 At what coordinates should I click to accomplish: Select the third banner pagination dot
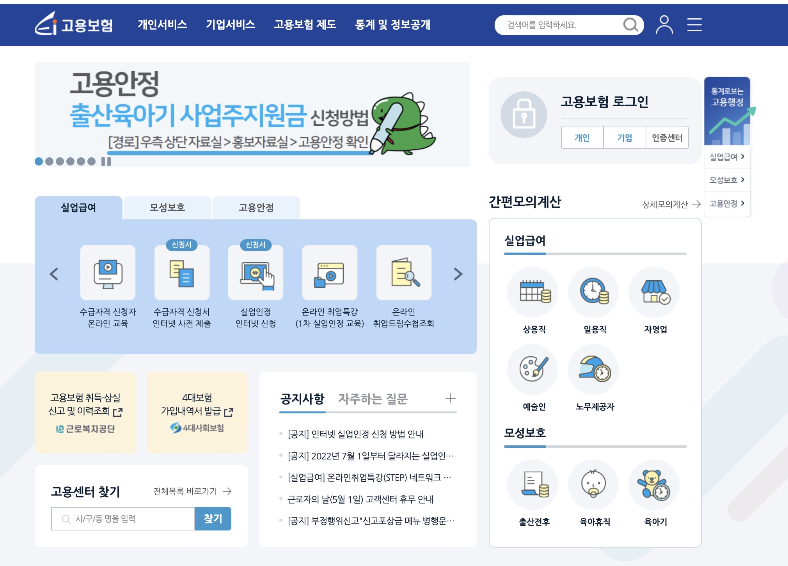60,162
